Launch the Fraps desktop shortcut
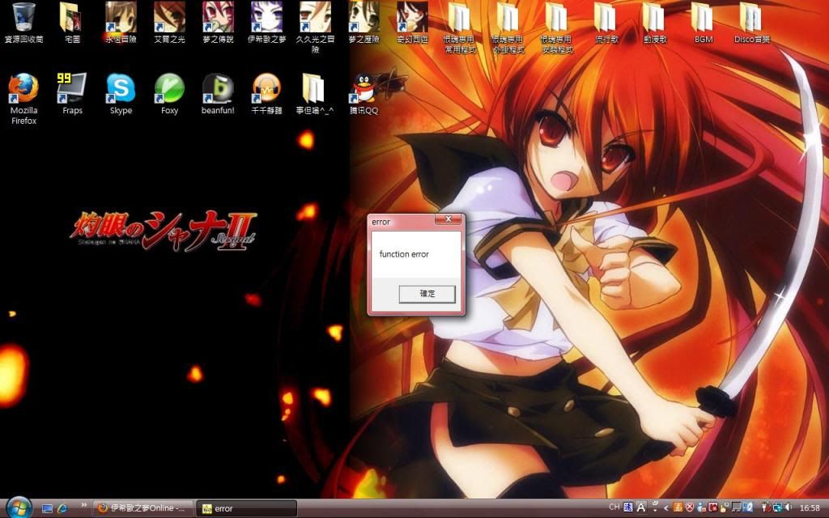Viewport: 829px width, 518px height. tap(72, 94)
